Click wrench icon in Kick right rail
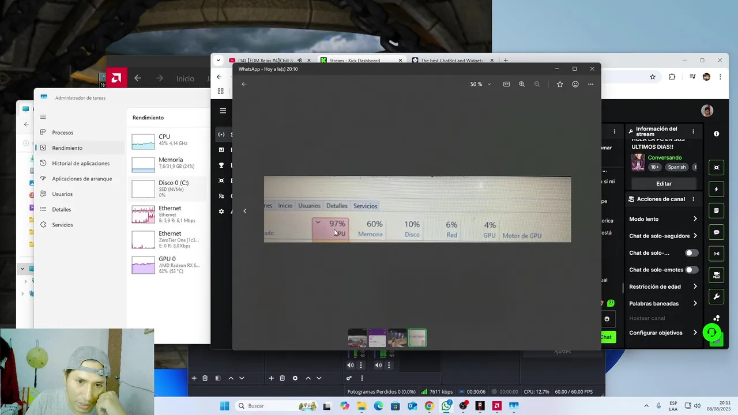Viewport: 738px width, 415px height. (x=716, y=297)
